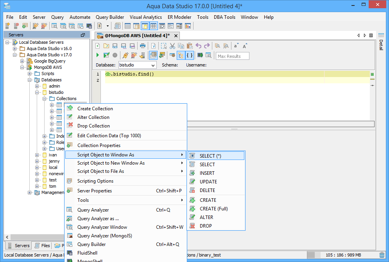Select UPDATE from the script submenu
The width and height of the screenshot is (389, 262).
click(x=216, y=181)
